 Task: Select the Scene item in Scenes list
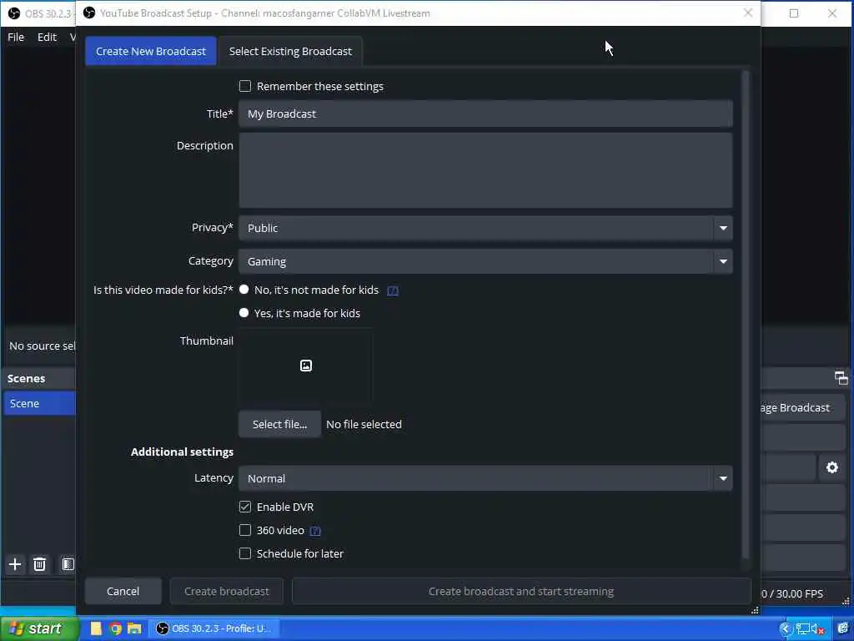tap(39, 403)
